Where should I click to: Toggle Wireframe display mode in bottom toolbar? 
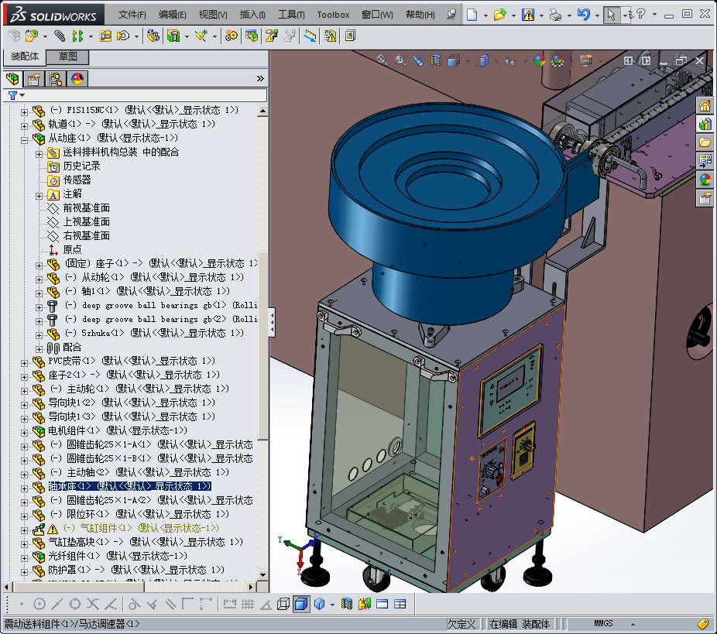pyautogui.click(x=283, y=604)
